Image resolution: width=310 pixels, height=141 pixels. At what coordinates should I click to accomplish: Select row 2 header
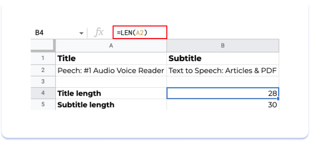(x=43, y=70)
